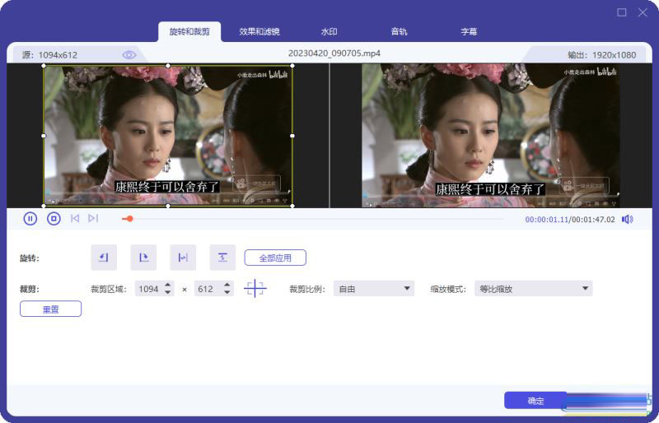Click the 输出: 1920x1080 label
This screenshot has height=423, width=659.
602,55
